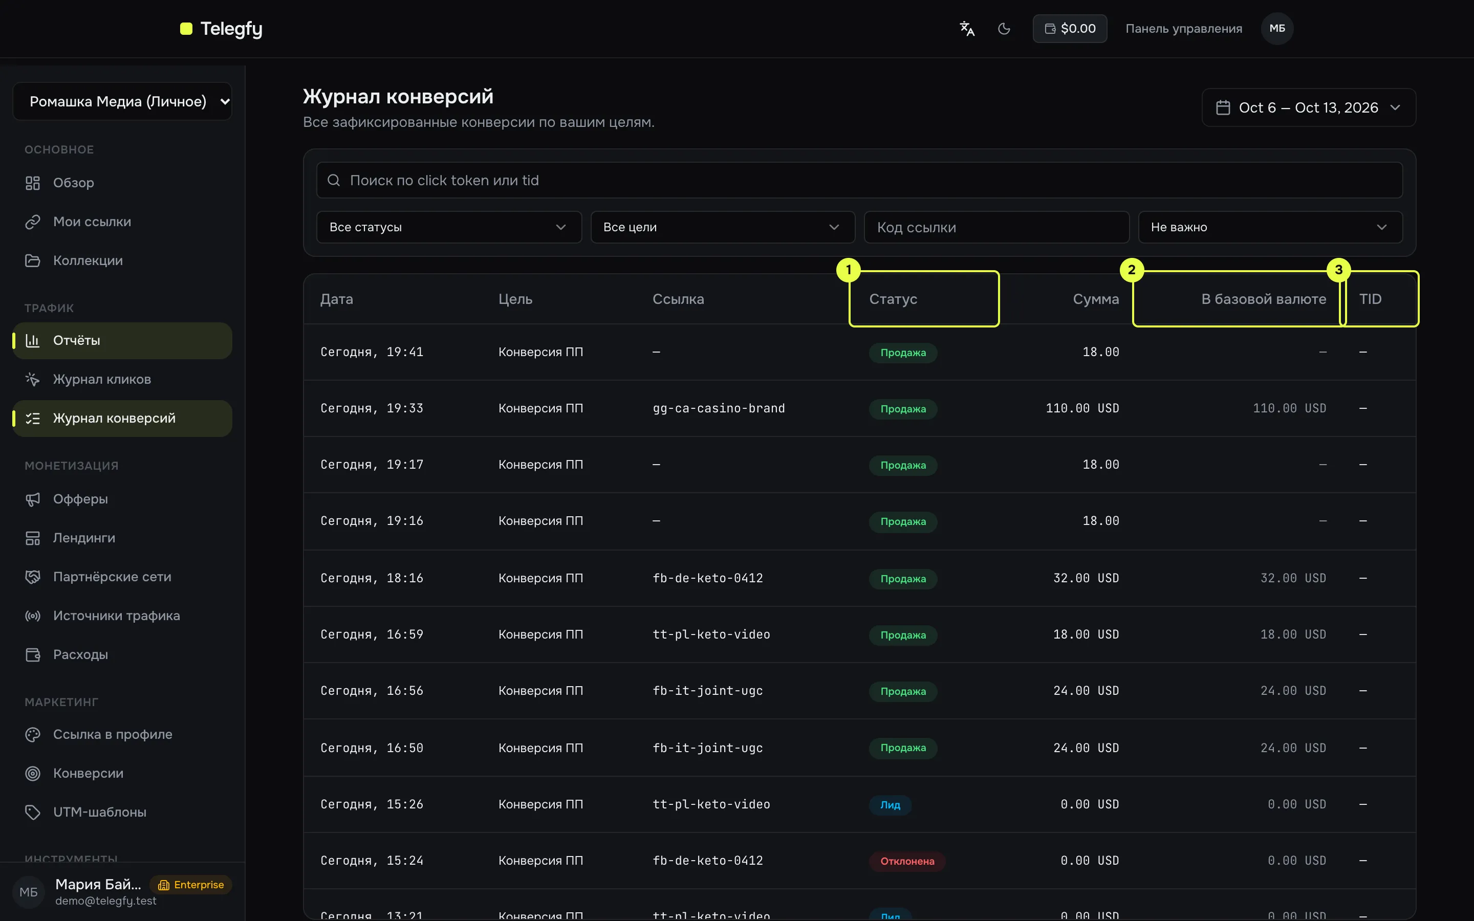The image size is (1474, 921).
Task: Click Отклонена status badge
Action: (x=907, y=861)
